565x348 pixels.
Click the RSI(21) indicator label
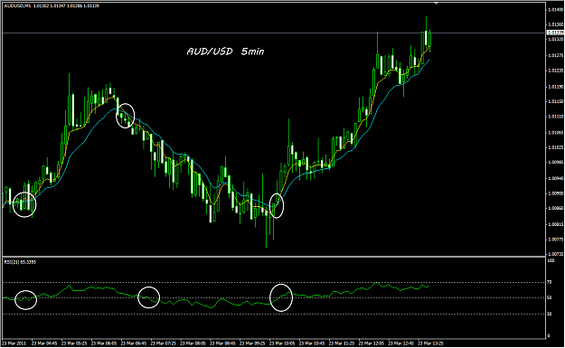click(20, 262)
